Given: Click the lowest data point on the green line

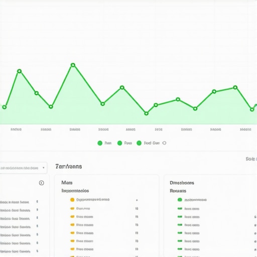Looking at the screenshot, I should 146,113.
